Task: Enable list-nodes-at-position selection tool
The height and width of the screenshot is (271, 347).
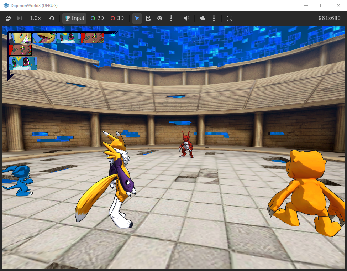Action: pyautogui.click(x=148, y=18)
